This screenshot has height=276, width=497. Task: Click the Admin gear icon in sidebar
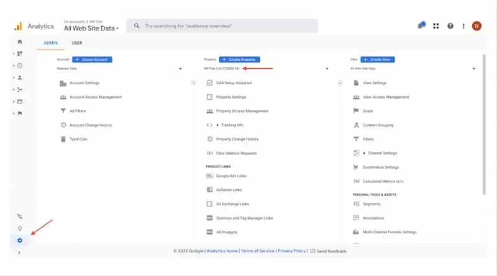point(19,240)
